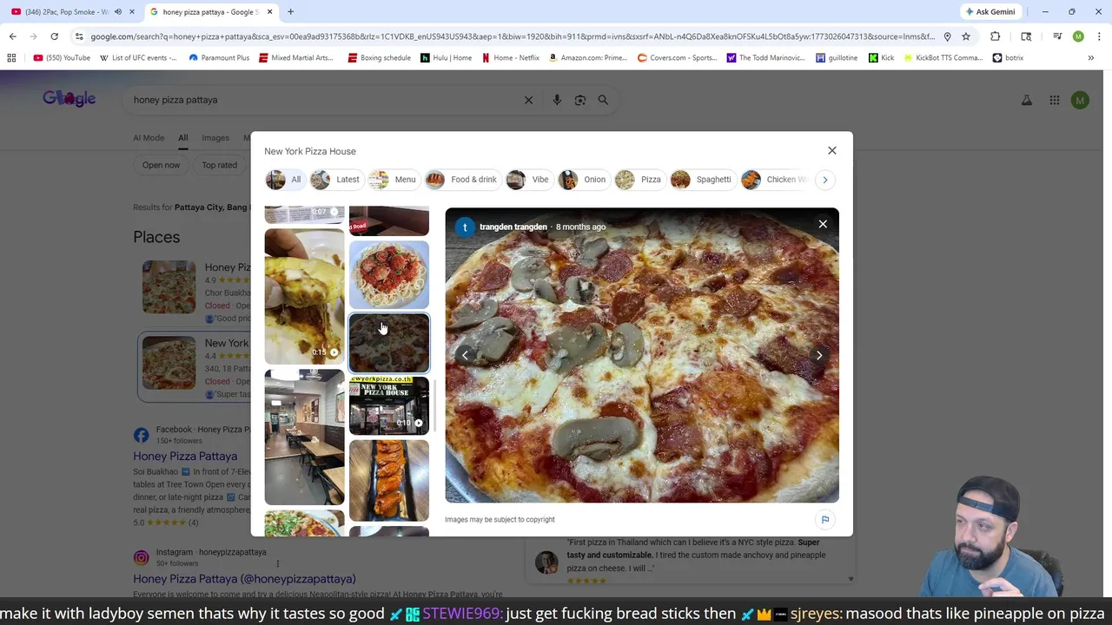1112x625 pixels.
Task: Toggle the Top rated filter
Action: tap(219, 165)
